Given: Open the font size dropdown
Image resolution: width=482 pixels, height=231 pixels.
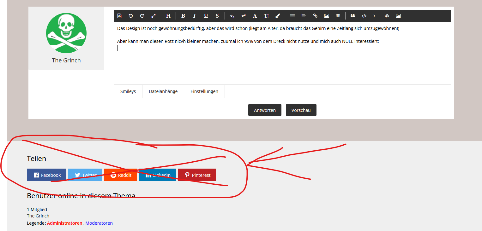Looking at the screenshot, I should coord(266,16).
